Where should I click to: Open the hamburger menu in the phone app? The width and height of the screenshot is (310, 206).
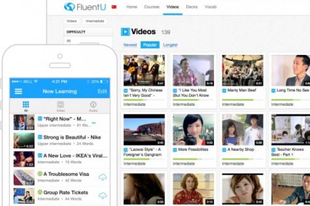(18, 91)
